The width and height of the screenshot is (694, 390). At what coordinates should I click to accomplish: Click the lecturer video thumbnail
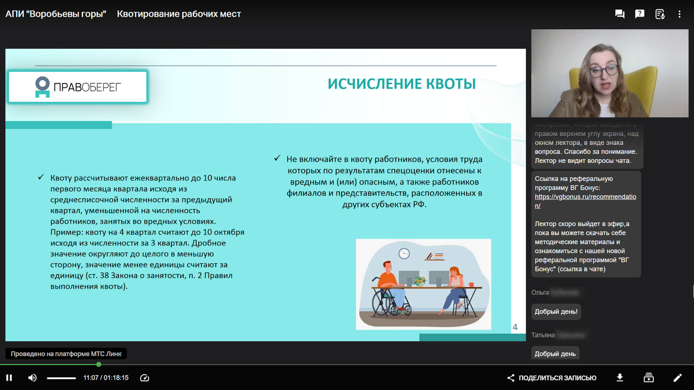(x=609, y=73)
